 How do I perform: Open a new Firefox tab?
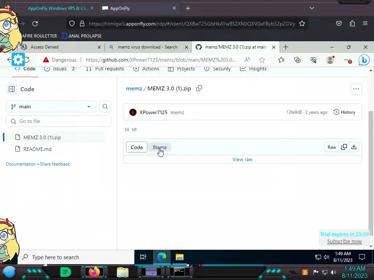(x=188, y=8)
